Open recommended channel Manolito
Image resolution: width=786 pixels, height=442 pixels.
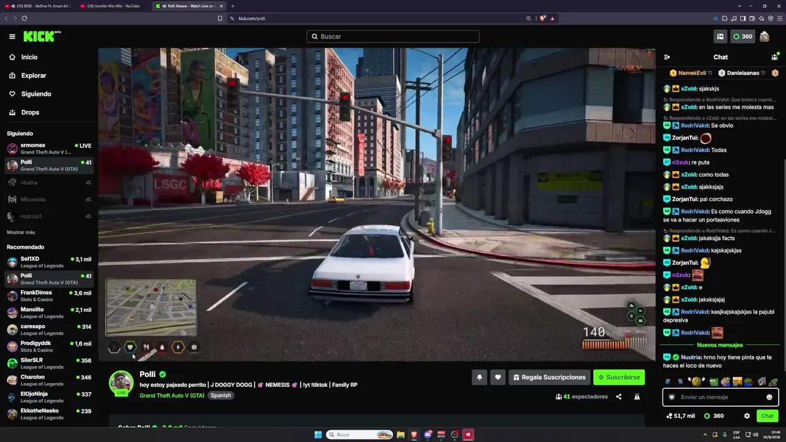[x=49, y=313]
